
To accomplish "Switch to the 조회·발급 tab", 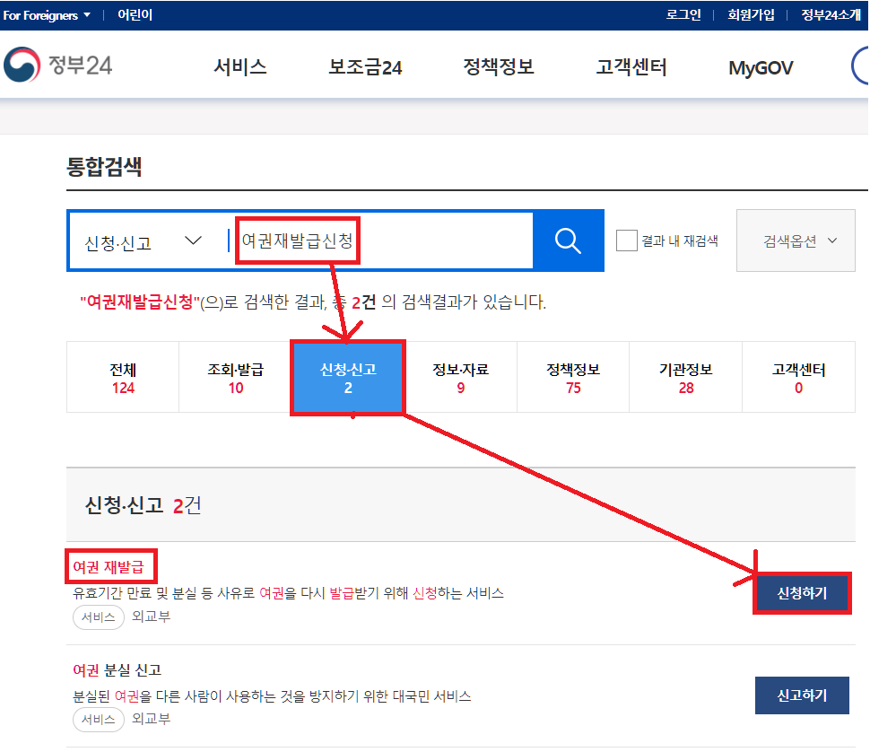I will [235, 377].
